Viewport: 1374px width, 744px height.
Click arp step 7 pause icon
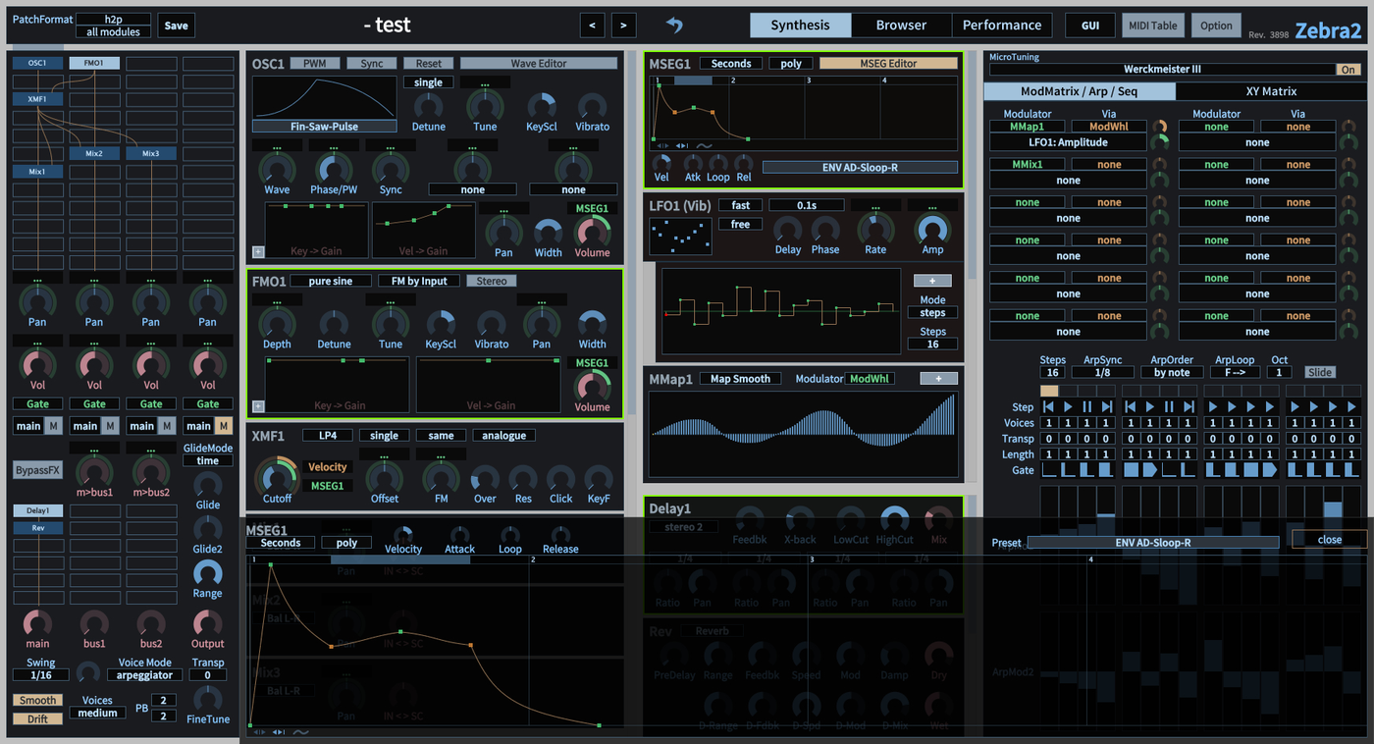click(x=1170, y=406)
